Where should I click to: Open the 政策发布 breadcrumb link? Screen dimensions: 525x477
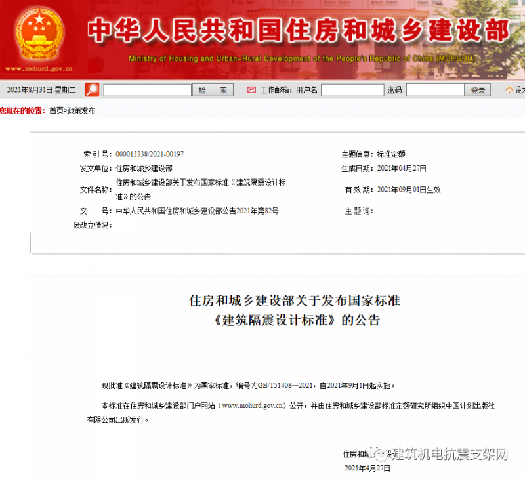click(81, 110)
